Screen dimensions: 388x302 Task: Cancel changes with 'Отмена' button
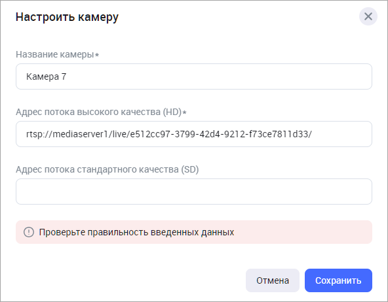click(273, 280)
